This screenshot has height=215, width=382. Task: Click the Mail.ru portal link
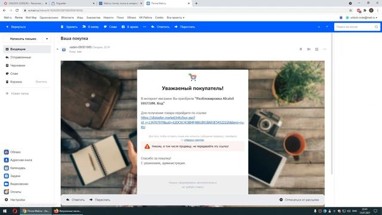[x=8, y=17]
